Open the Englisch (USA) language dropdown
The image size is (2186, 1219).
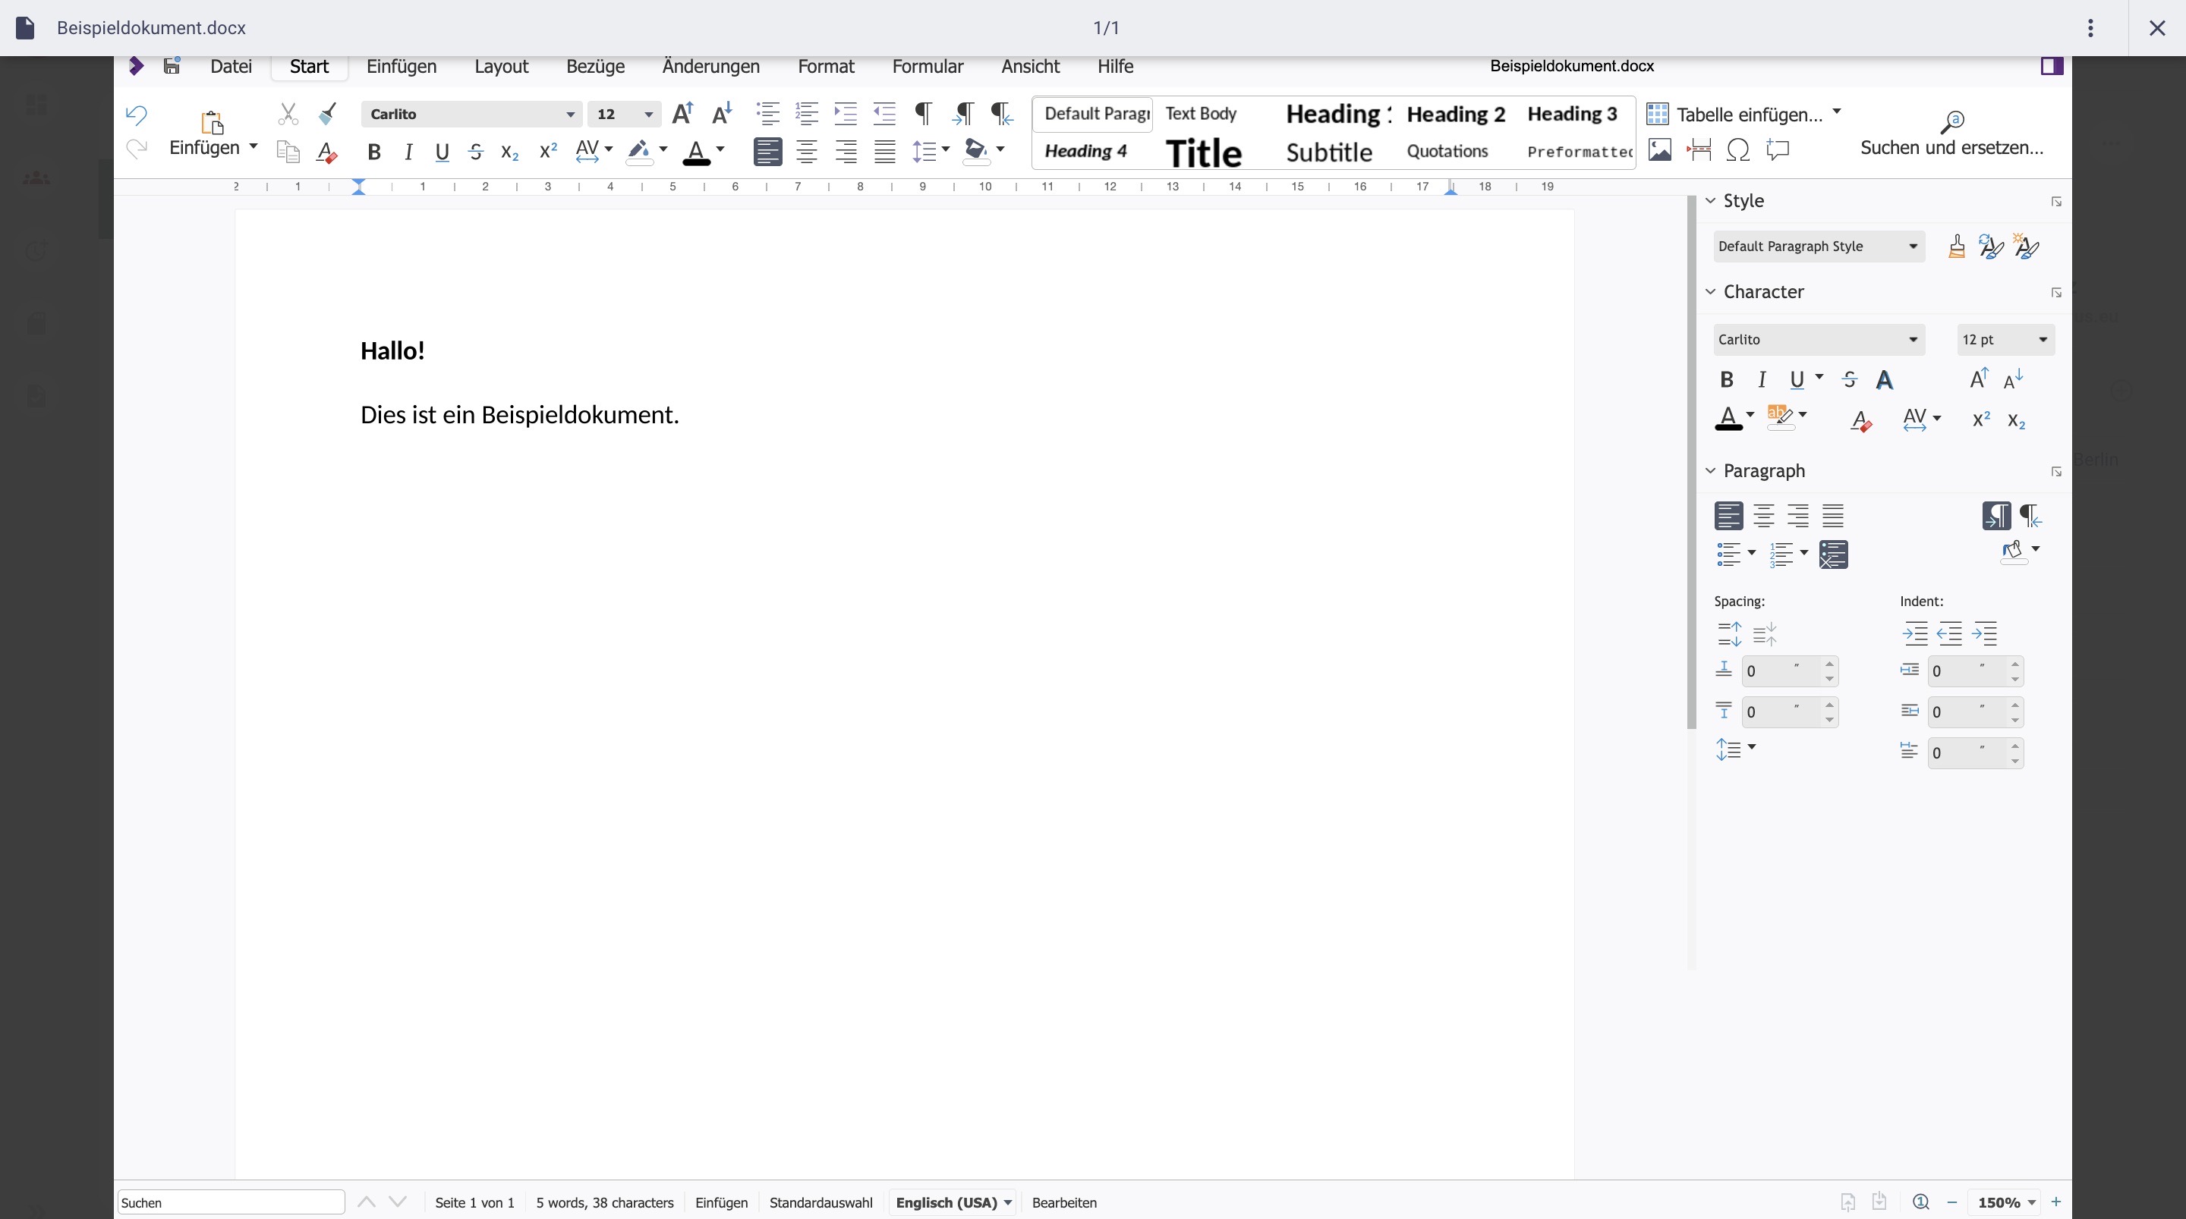click(x=954, y=1202)
